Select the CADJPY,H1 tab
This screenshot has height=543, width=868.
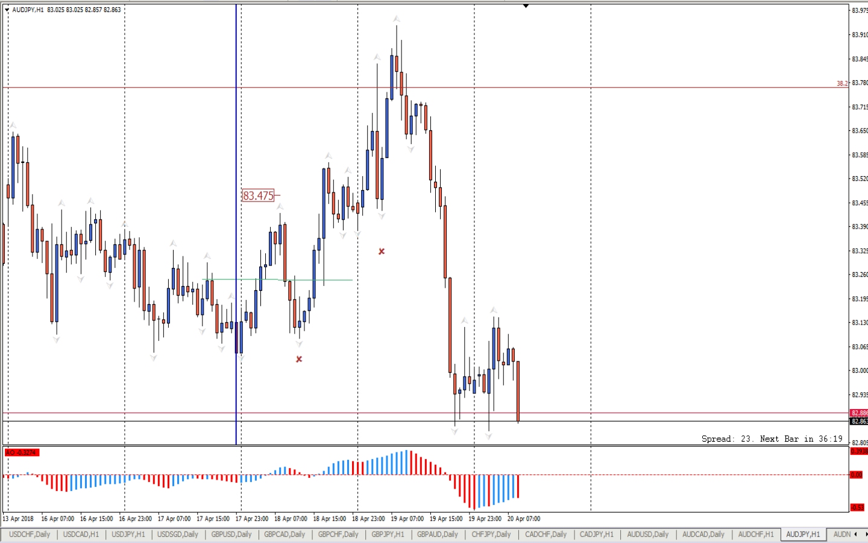click(x=596, y=535)
